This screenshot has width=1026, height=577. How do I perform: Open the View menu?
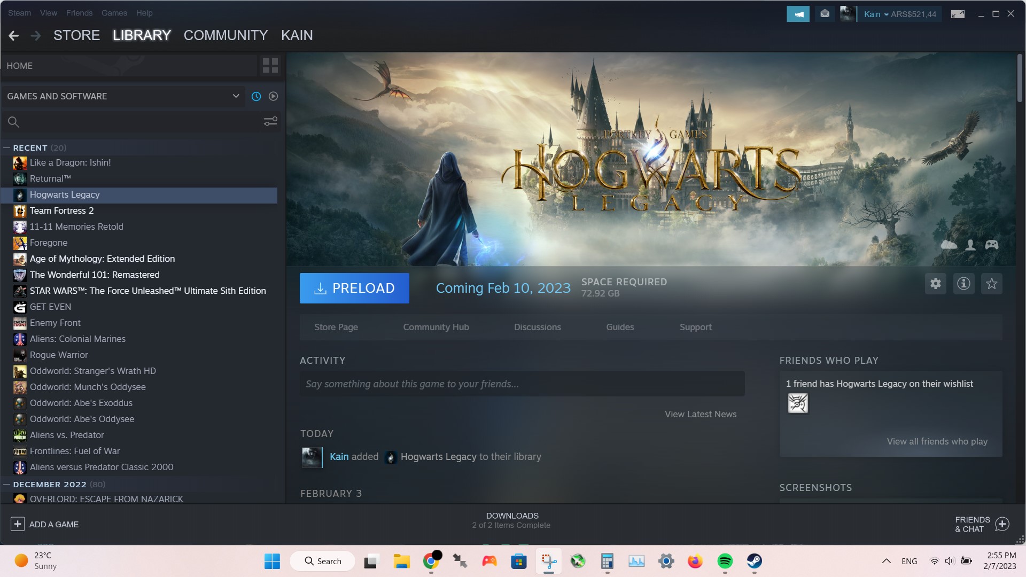pyautogui.click(x=49, y=13)
